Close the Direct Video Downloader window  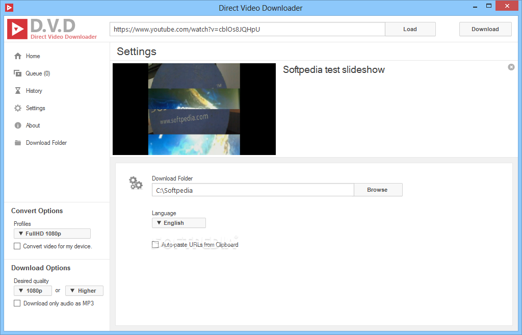[507, 6]
